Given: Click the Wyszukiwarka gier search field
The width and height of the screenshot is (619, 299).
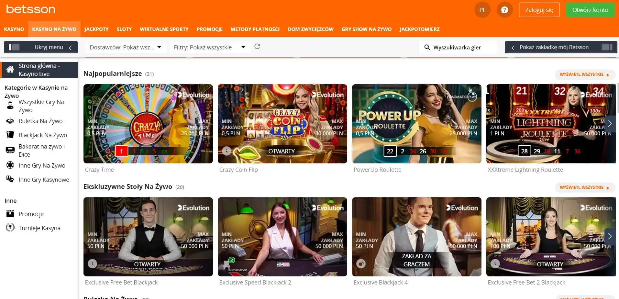Looking at the screenshot, I should [x=458, y=47].
